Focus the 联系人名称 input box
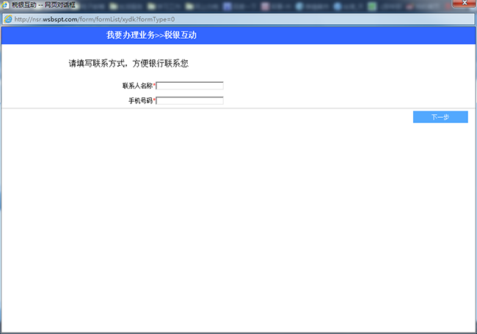The width and height of the screenshot is (477, 334). pos(190,86)
